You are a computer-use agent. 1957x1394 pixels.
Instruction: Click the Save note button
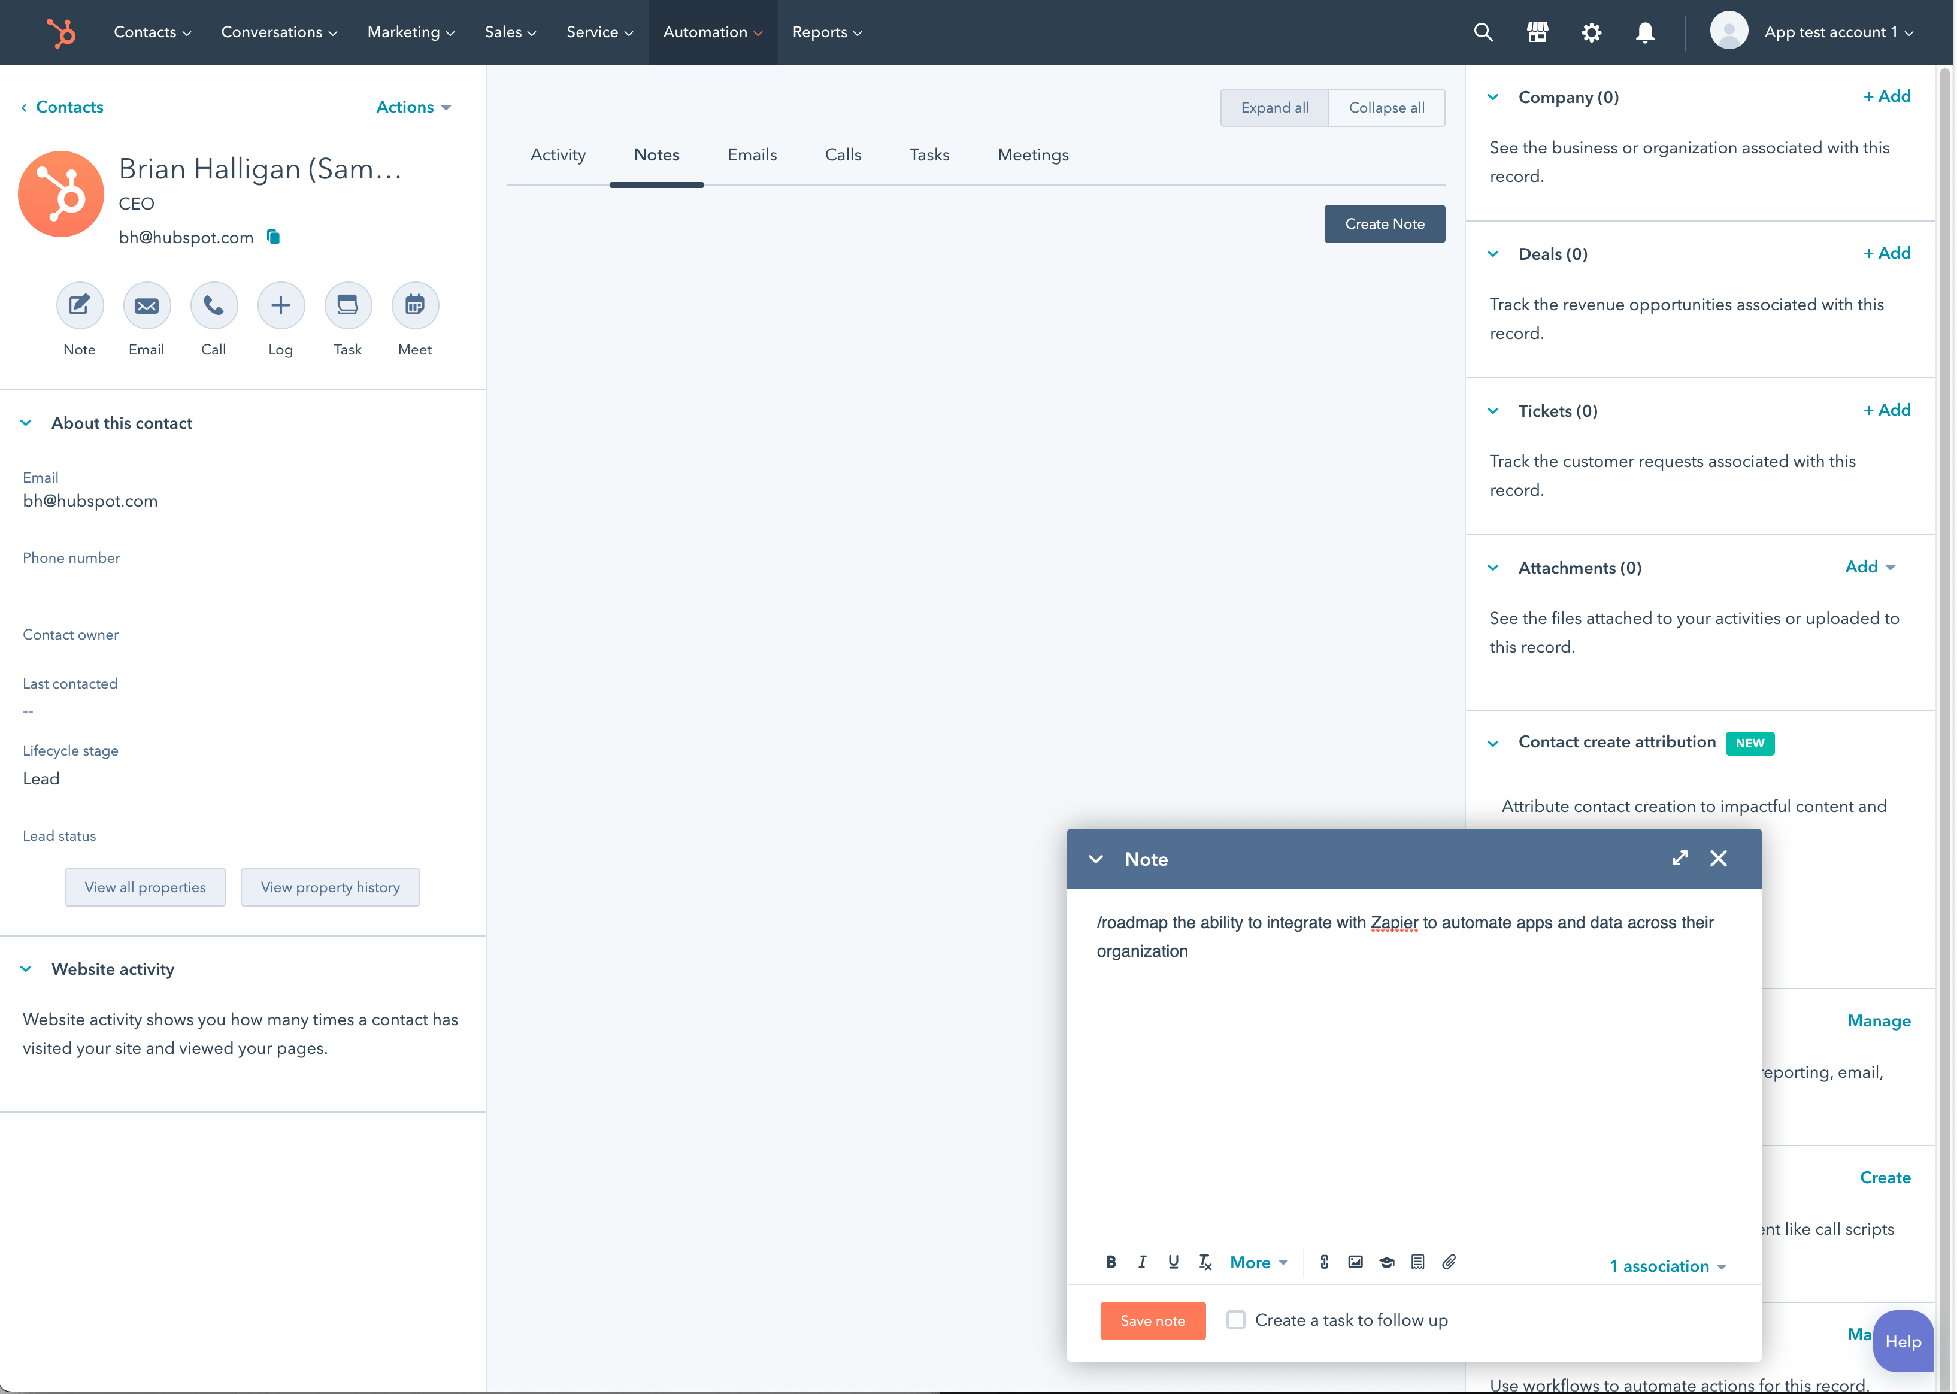click(1153, 1320)
